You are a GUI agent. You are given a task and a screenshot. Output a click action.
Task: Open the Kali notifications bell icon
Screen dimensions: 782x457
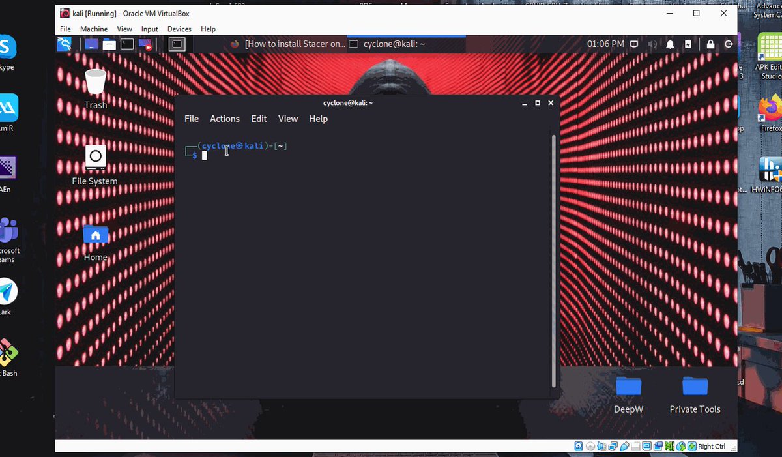point(670,44)
